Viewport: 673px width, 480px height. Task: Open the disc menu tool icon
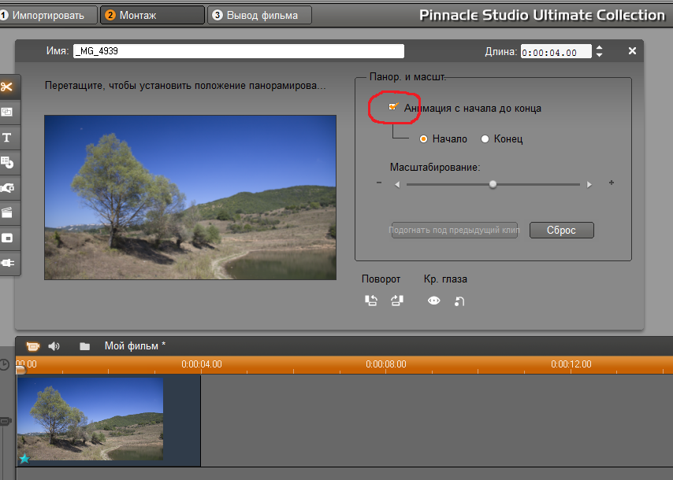7,162
